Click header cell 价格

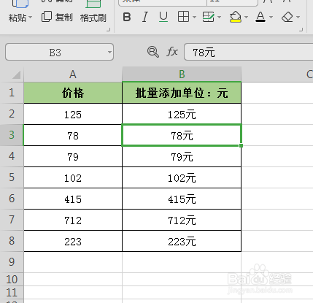click(x=73, y=93)
